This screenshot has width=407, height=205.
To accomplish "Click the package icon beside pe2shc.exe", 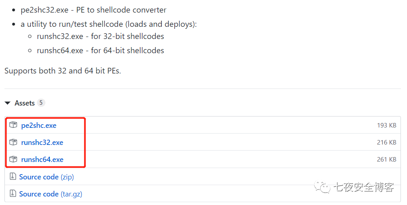I will [14, 125].
